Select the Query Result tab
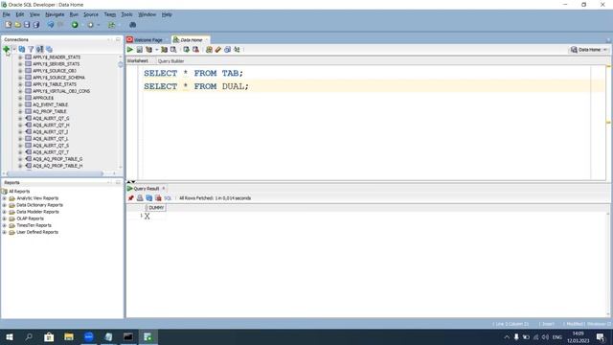This screenshot has height=345, width=613. coord(147,189)
